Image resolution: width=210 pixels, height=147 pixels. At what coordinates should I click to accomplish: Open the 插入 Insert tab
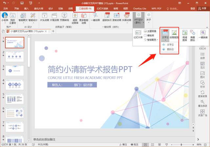tap(26, 9)
